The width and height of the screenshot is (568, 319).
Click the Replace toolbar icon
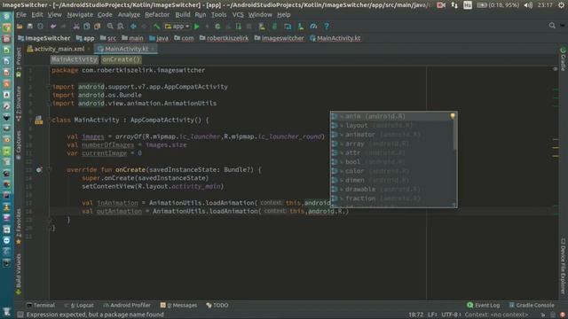pos(121,27)
